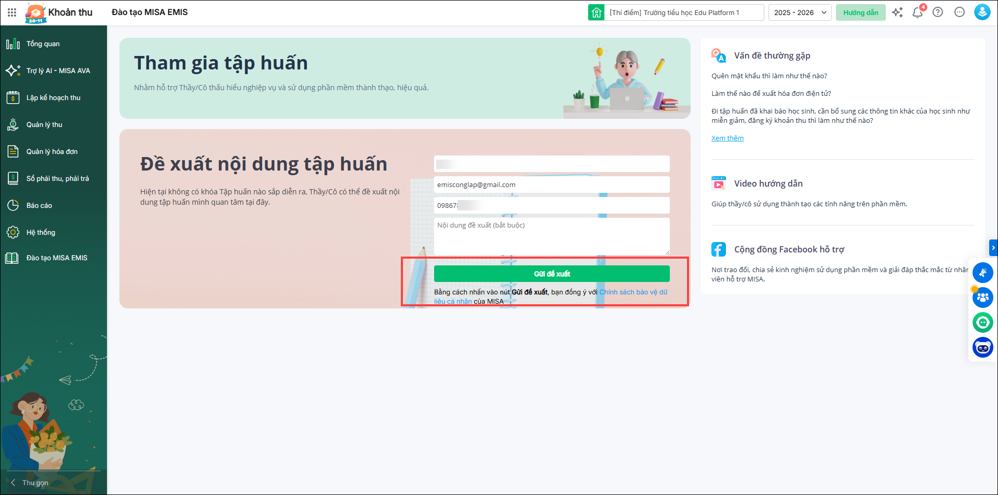Click the notification bell icon

[918, 12]
